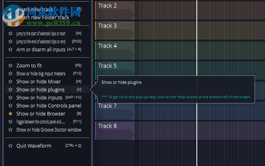Select Show or hide Browser
The width and height of the screenshot is (265, 166).
click(47, 114)
